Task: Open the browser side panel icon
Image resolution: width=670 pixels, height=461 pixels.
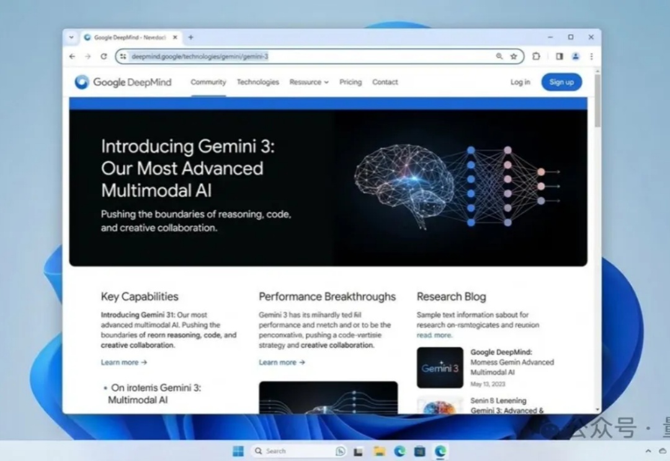Action: [559, 56]
